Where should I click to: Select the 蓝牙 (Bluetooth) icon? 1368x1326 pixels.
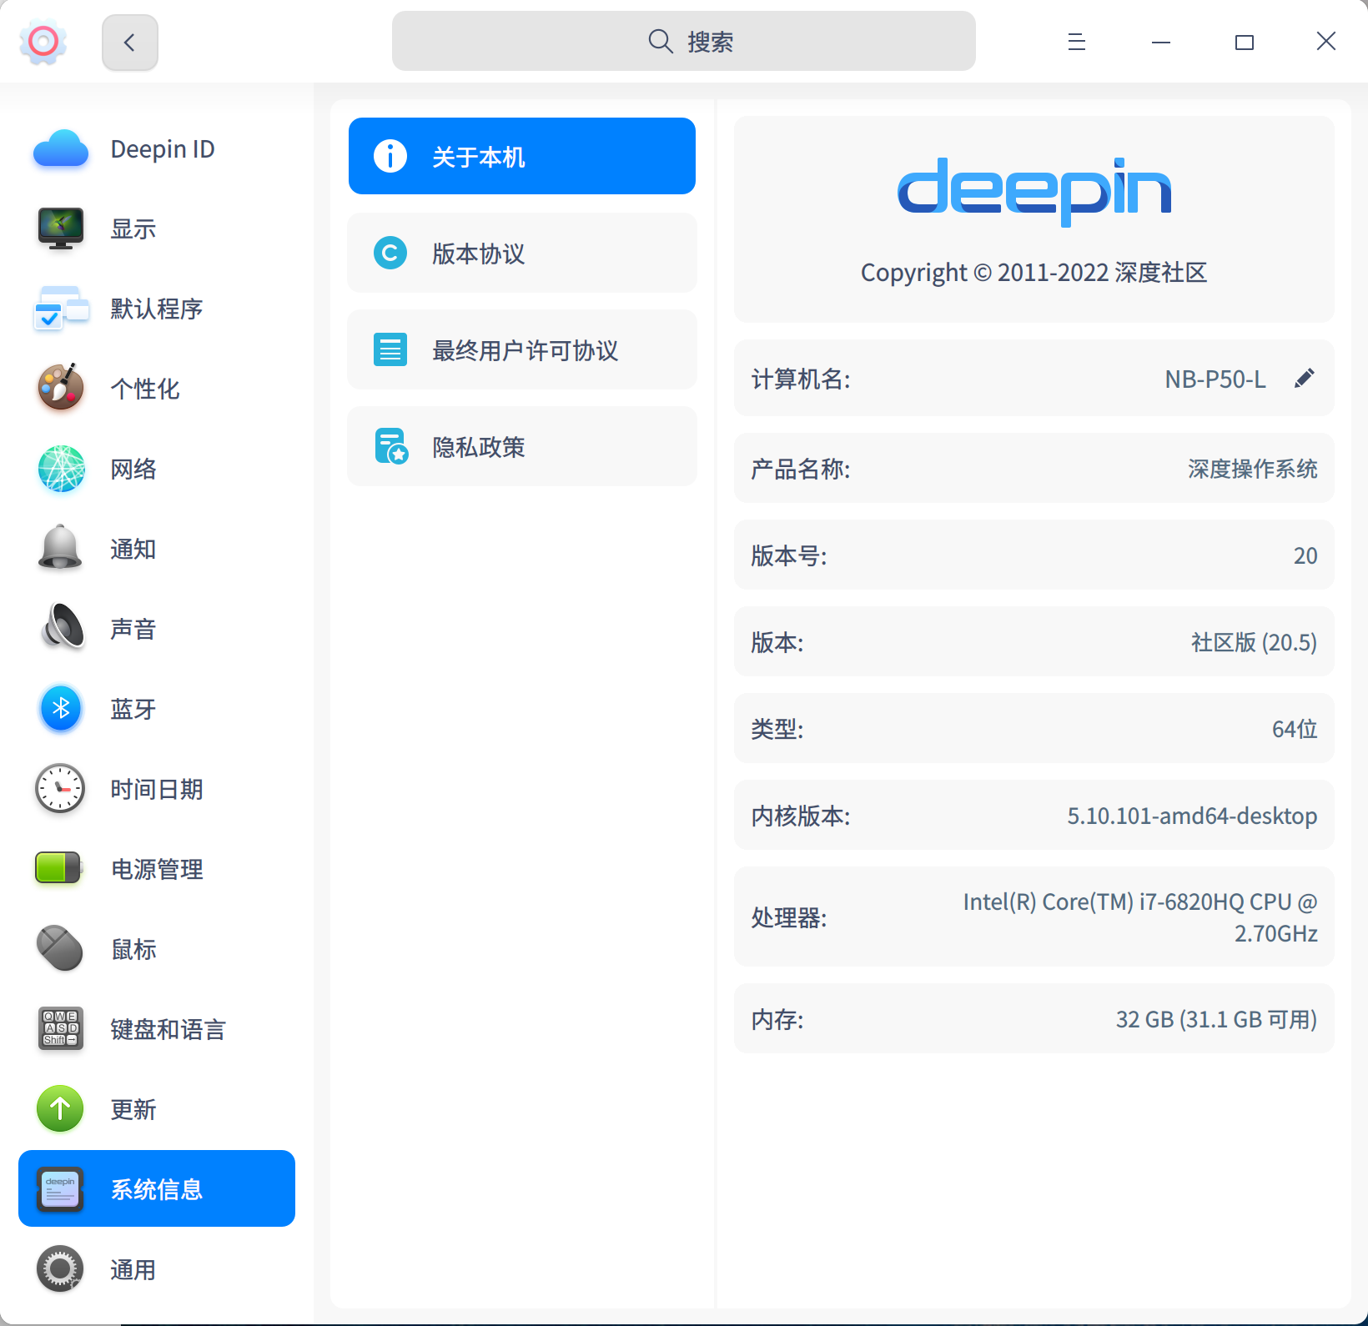tap(60, 708)
